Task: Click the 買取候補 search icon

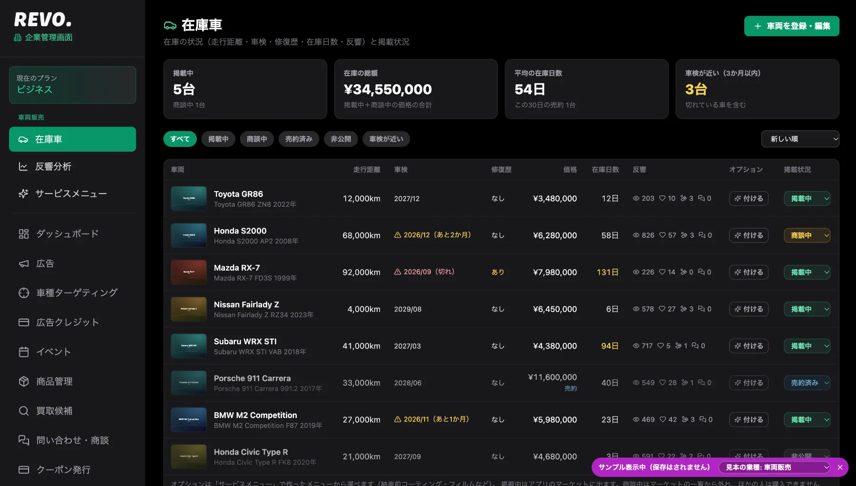Action: [x=24, y=411]
